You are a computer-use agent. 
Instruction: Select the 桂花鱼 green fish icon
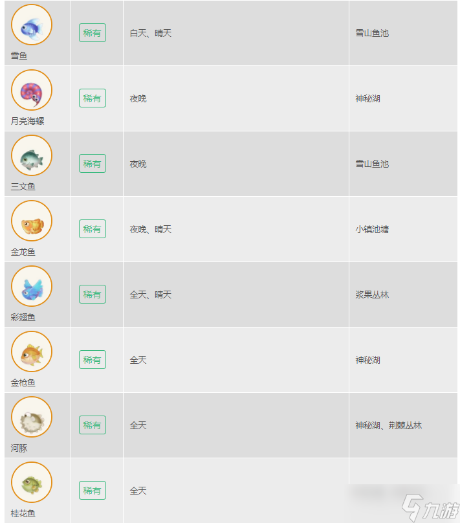pyautogui.click(x=32, y=482)
